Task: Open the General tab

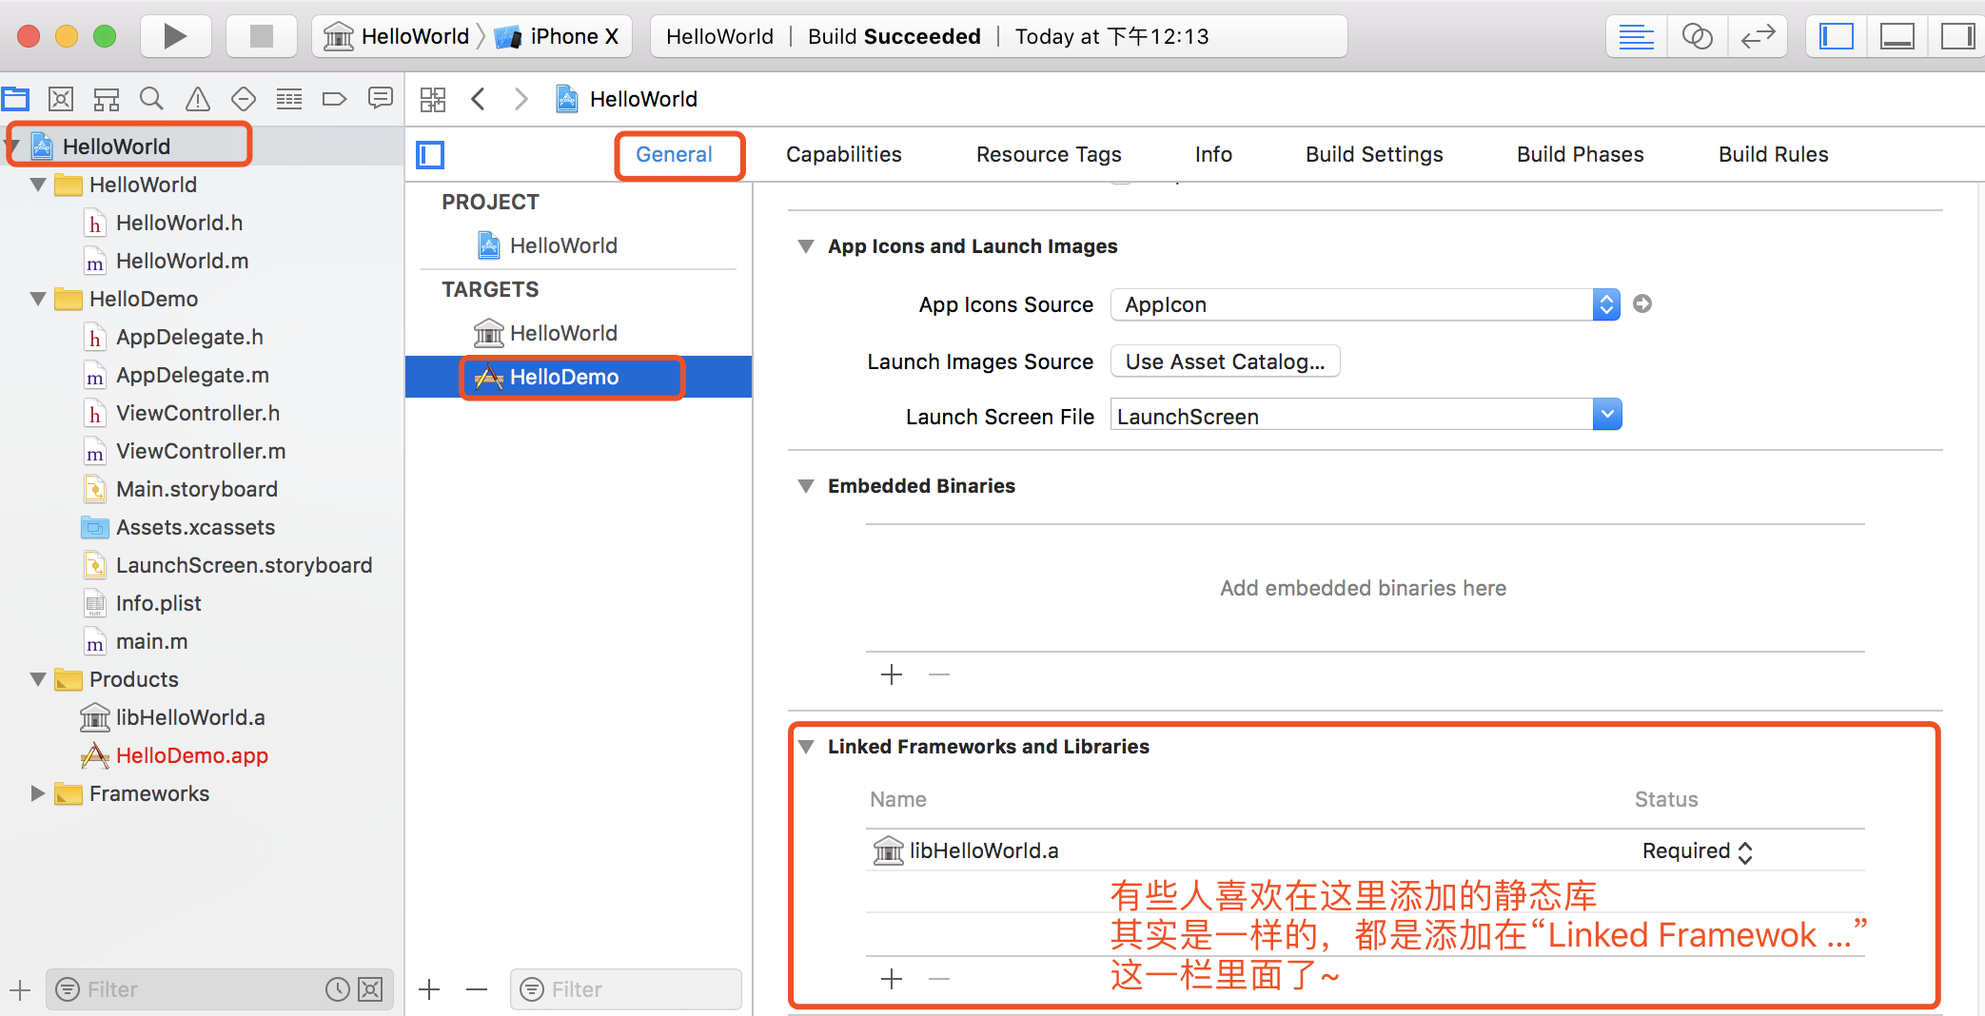Action: coord(674,154)
